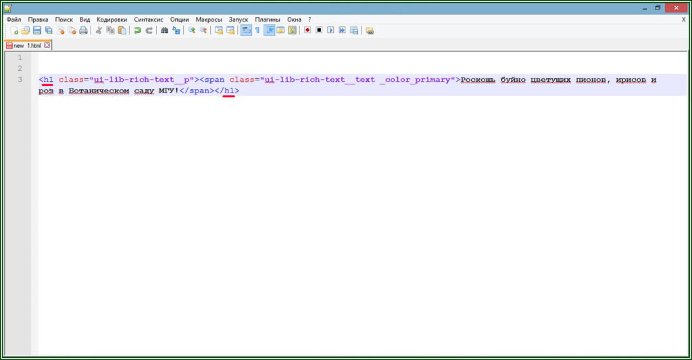Screen dimensions: 692x360
Task: Restore the window with the title bar button
Action: [x=658, y=7]
